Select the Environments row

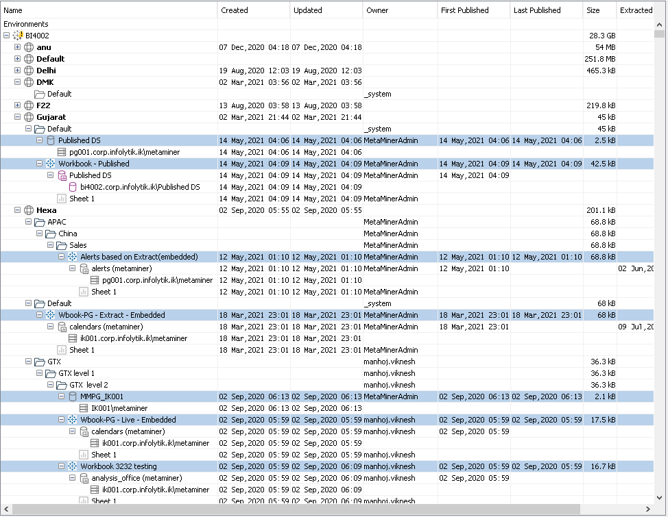tap(327, 24)
